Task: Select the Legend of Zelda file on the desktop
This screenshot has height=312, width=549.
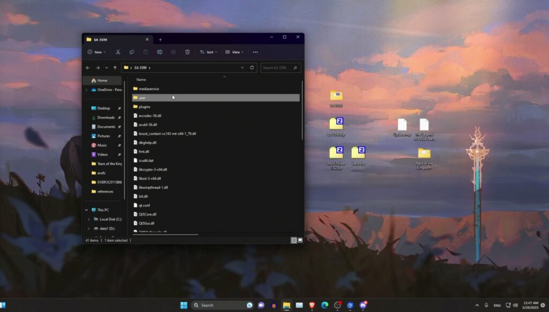Action: (x=424, y=130)
